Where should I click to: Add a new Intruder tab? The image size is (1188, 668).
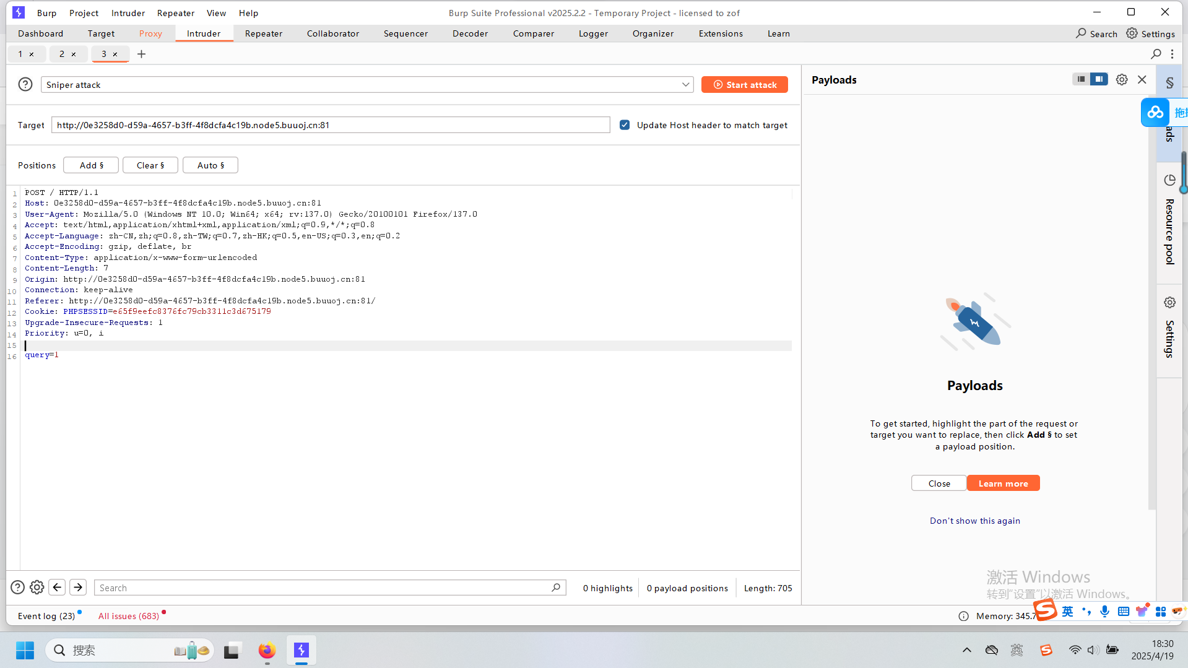[141, 54]
